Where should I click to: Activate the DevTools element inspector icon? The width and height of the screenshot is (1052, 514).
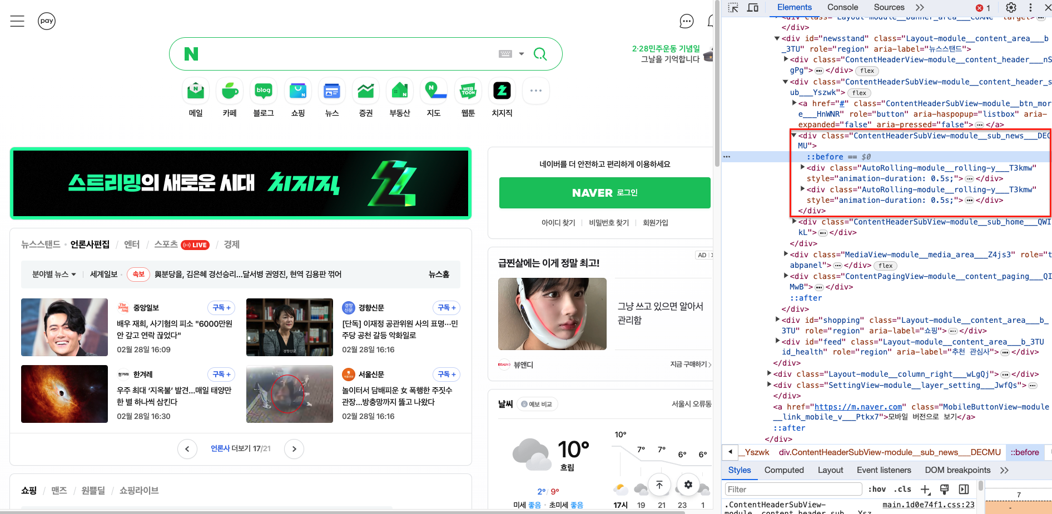pyautogui.click(x=733, y=7)
